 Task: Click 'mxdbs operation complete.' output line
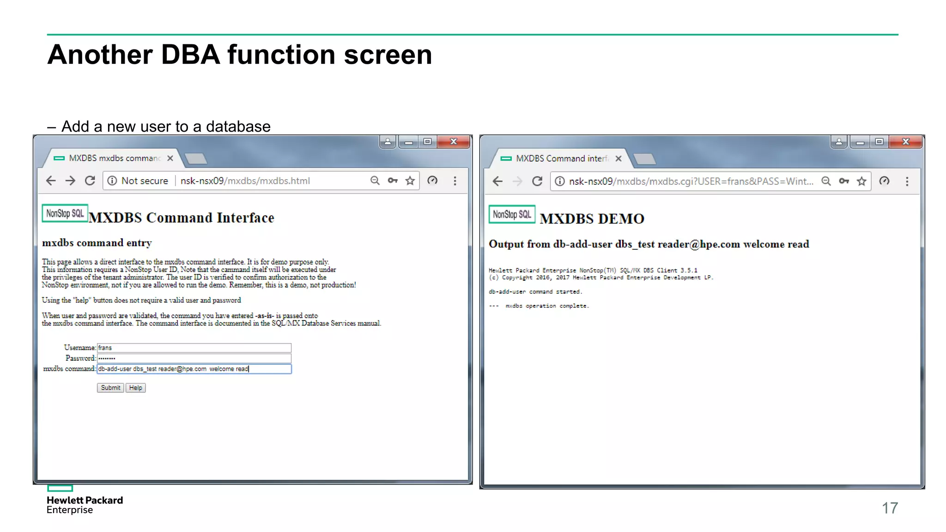[x=539, y=306]
